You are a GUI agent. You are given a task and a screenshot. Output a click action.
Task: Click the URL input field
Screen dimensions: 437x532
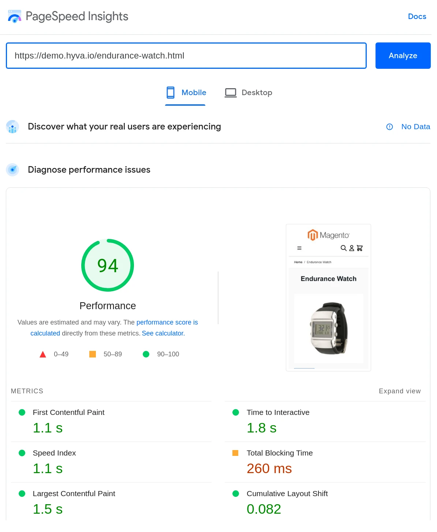point(186,56)
